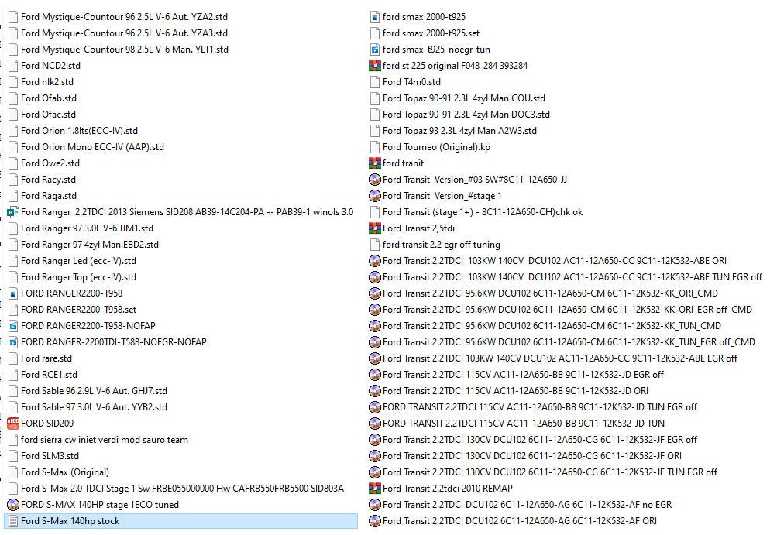Click the archive icon for ford st 225 original

click(x=375, y=66)
